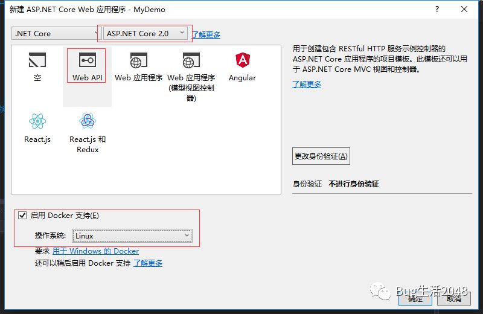The width and height of the screenshot is (483, 314).
Task: Pick the React.js 和 Redux template icon
Action: click(x=88, y=121)
